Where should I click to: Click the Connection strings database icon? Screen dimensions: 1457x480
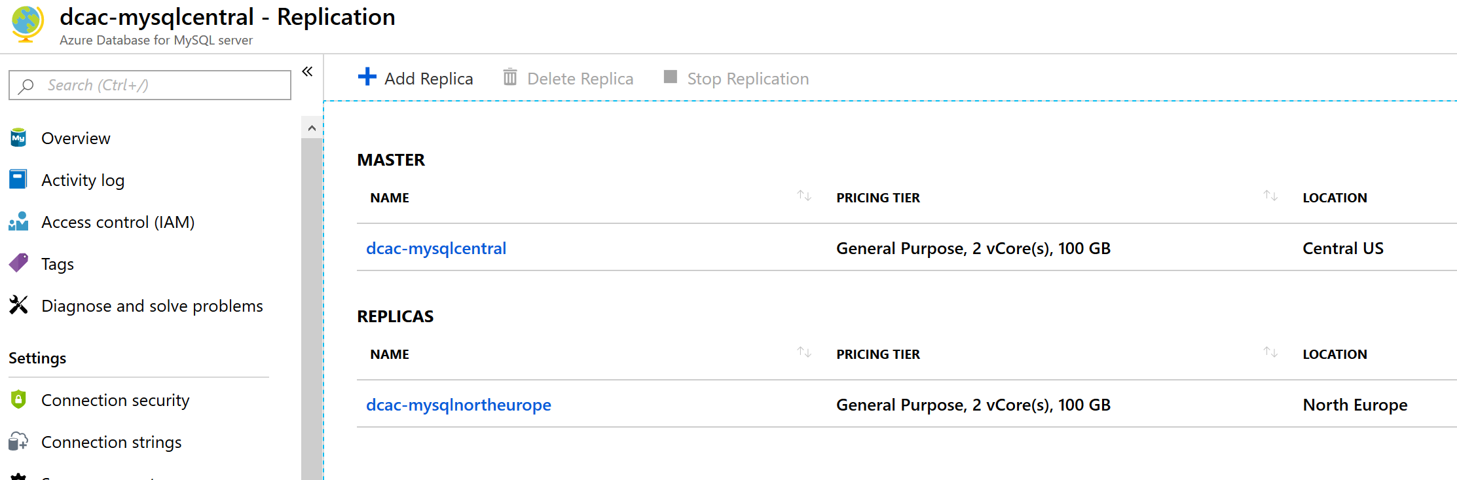click(x=18, y=441)
